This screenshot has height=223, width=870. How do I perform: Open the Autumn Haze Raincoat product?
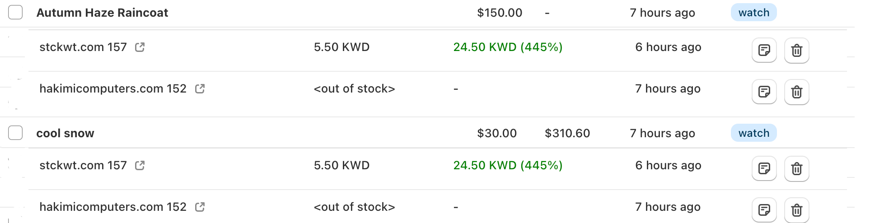102,13
